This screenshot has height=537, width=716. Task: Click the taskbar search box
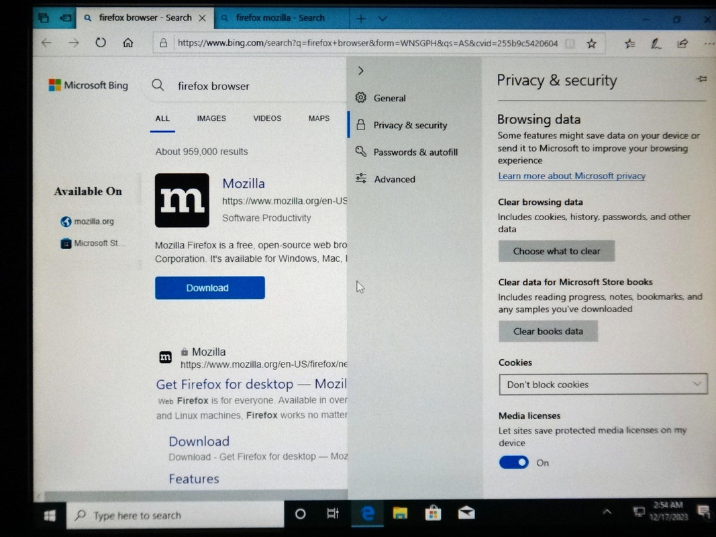coord(175,516)
